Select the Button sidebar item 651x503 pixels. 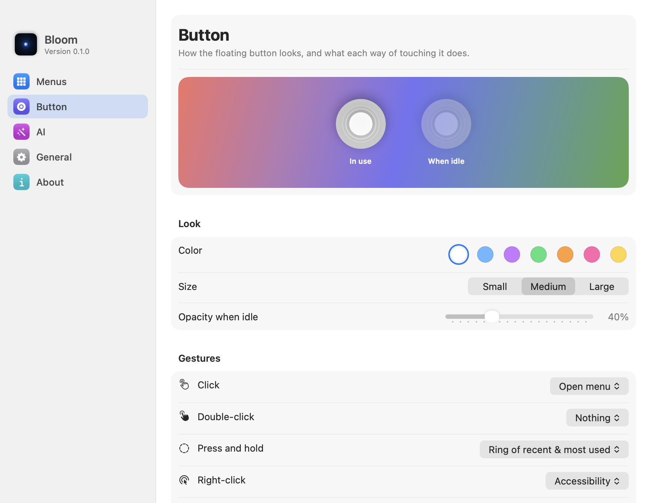[x=78, y=107]
